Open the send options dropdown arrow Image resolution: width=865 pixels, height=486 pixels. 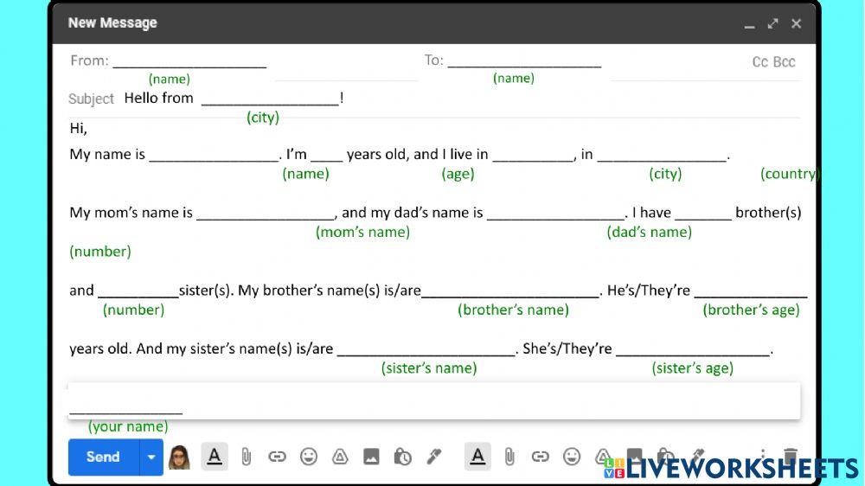coord(151,457)
